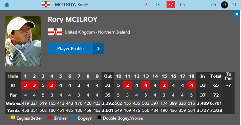
Task: Click the black Double Bogey/Worse legend swatch
Action: coord(99,118)
